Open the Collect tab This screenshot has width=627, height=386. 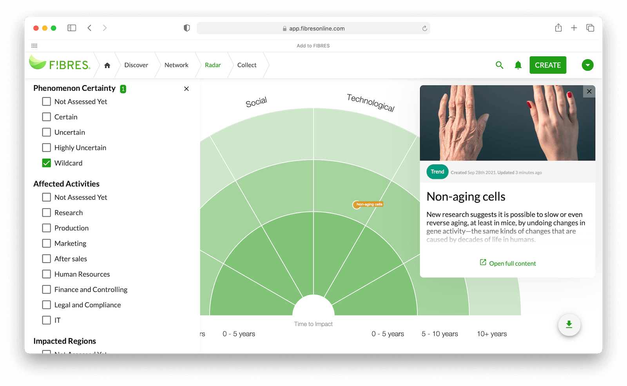coord(247,65)
